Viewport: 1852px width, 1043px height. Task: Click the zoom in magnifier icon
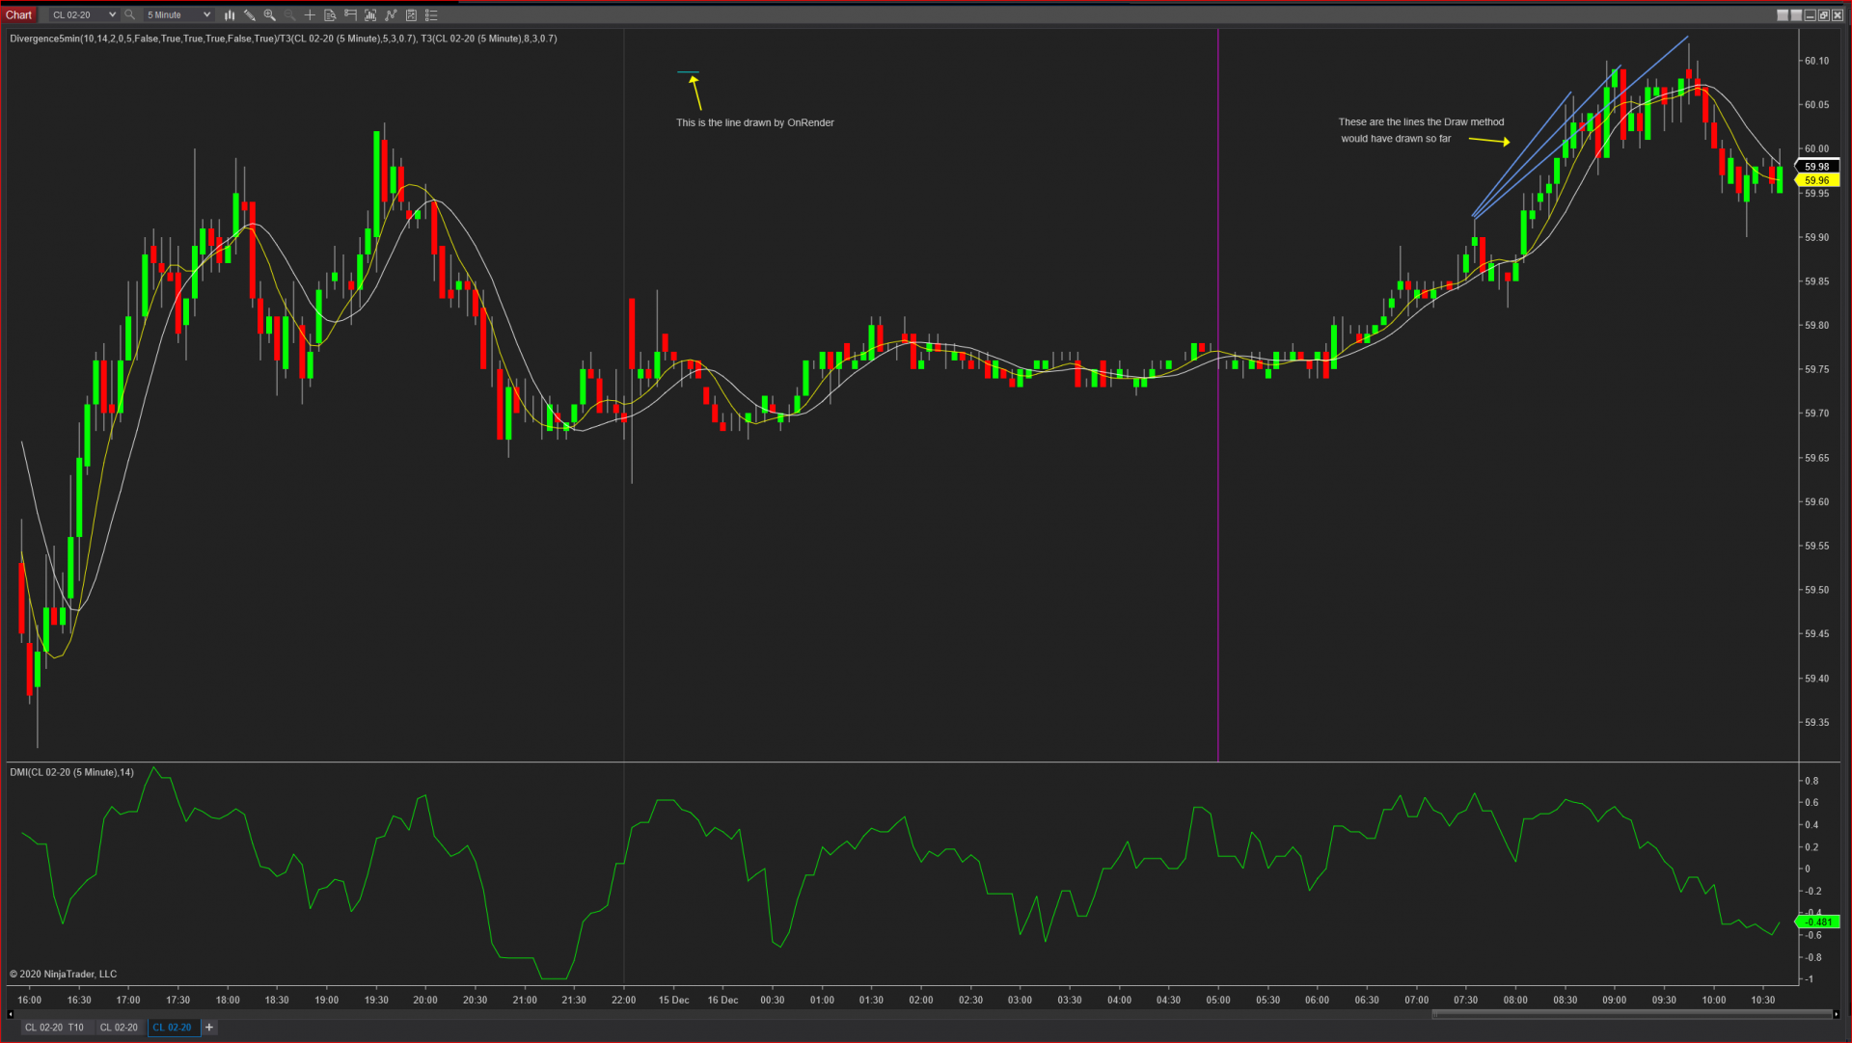tap(270, 14)
